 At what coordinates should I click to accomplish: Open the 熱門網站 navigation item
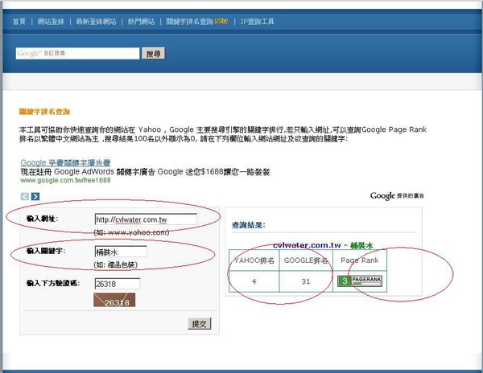coord(141,22)
